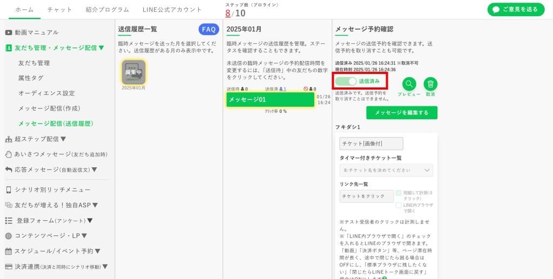
Task: Expand the 決済連携 menu
Action: [105, 267]
